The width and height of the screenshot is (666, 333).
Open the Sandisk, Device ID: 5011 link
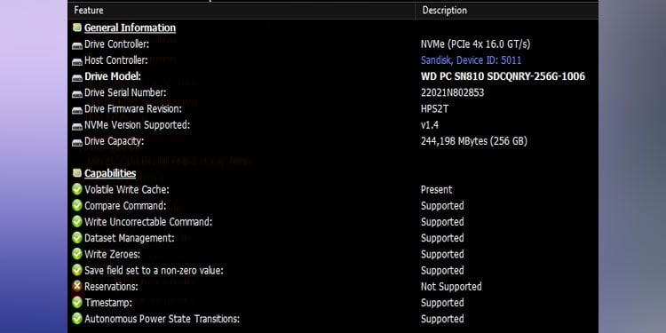point(471,60)
